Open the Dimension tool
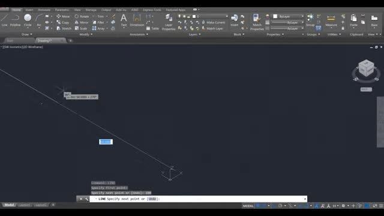 [137, 20]
